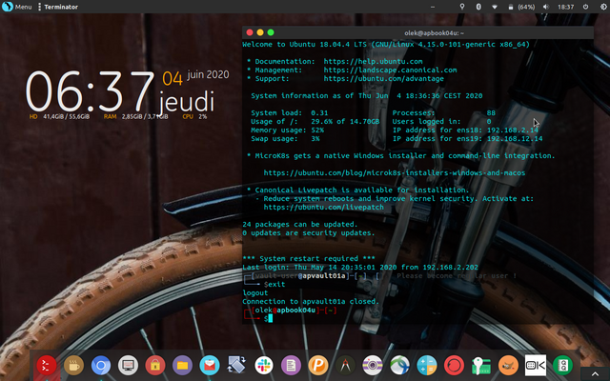
Task: Open the mail envelope dock app
Action: point(210,366)
